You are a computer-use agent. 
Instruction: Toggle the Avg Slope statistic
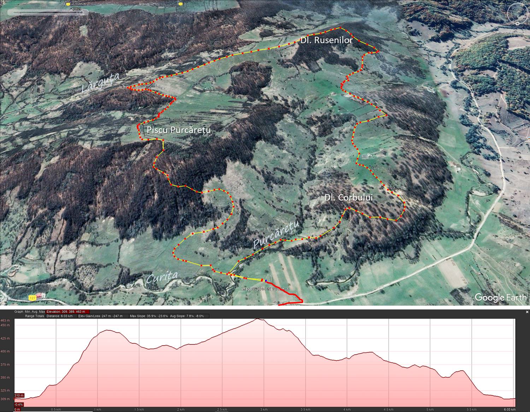point(187,316)
